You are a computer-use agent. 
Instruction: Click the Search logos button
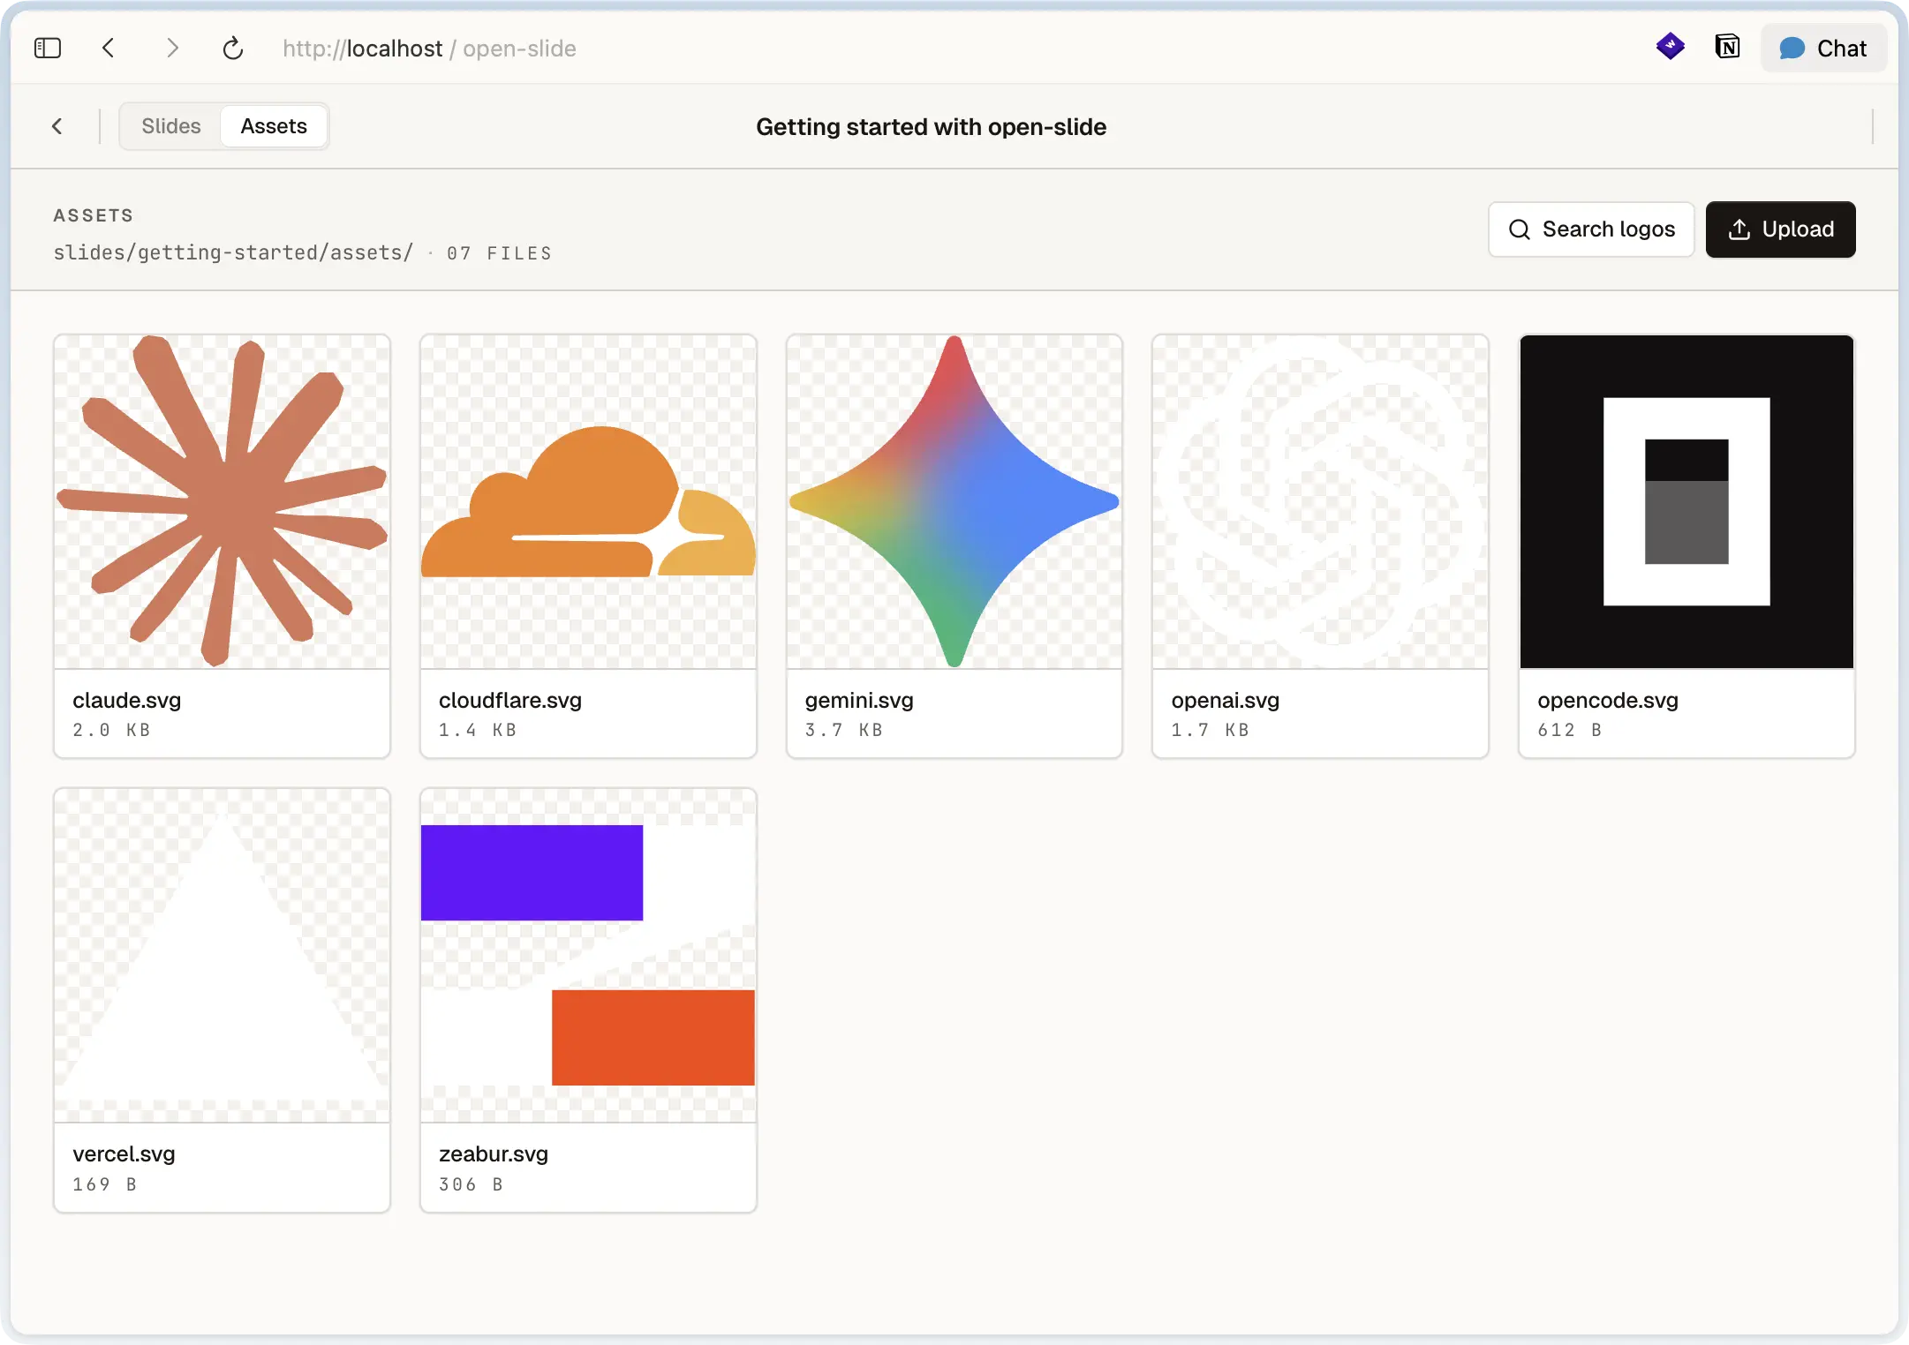pos(1591,229)
